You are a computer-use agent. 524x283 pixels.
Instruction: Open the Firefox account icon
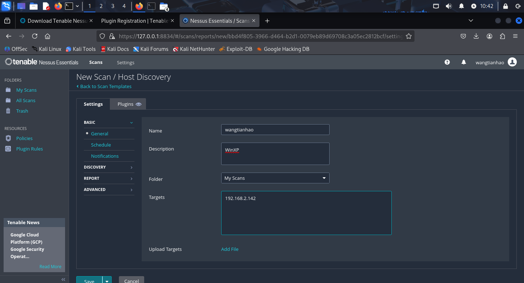point(489,36)
